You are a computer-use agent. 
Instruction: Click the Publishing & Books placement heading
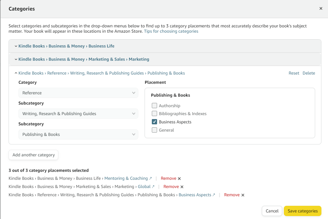(x=171, y=95)
